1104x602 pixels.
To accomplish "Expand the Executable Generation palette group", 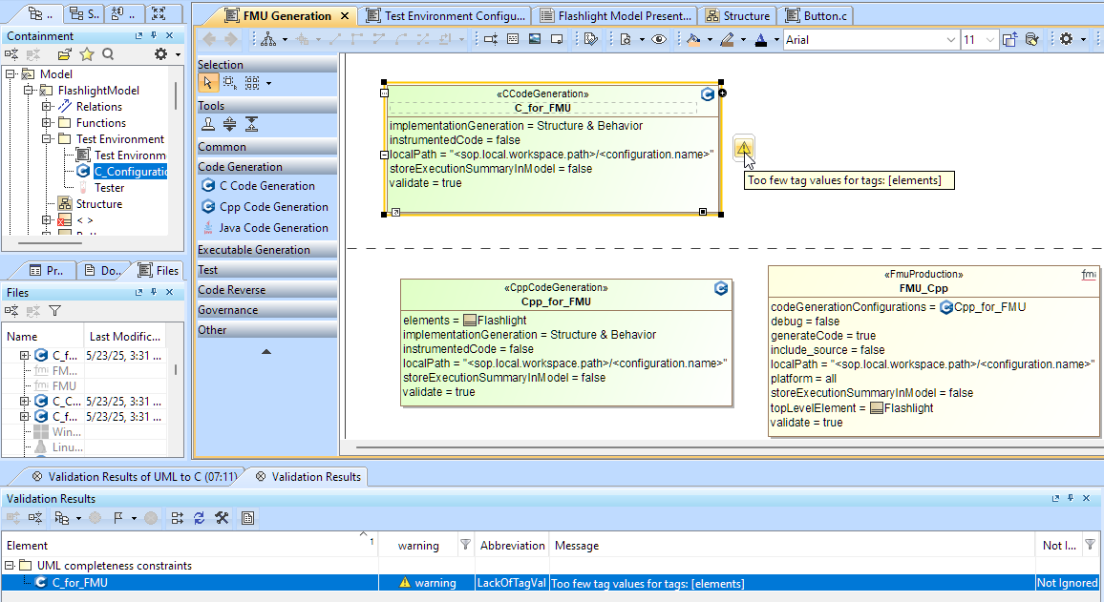I will pos(254,250).
